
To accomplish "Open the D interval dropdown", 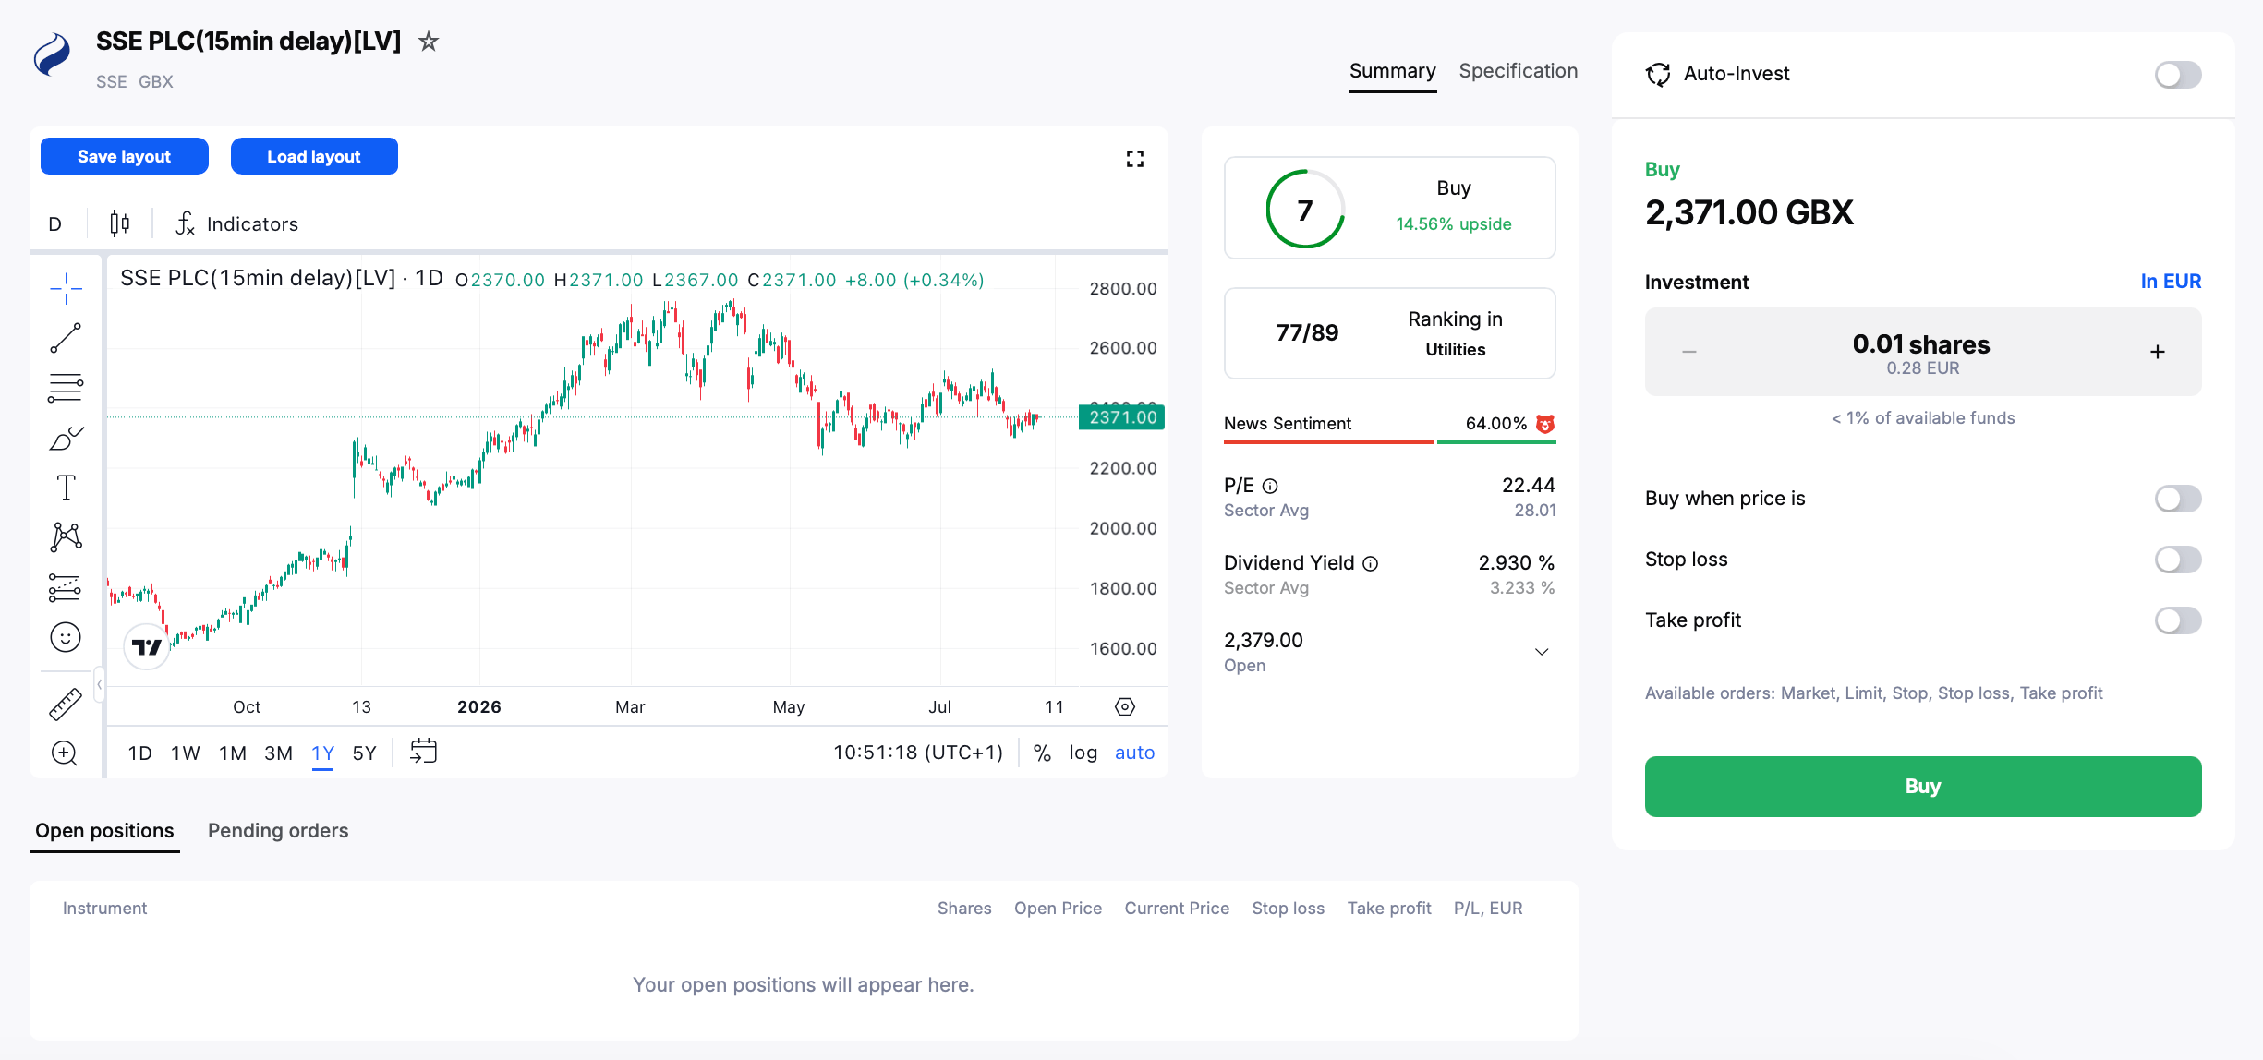I will point(55,223).
